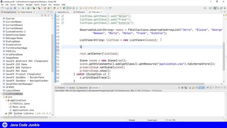Click the Collapse All icon in Project Explorer
This screenshot has height=128, width=227.
(x=42, y=15)
